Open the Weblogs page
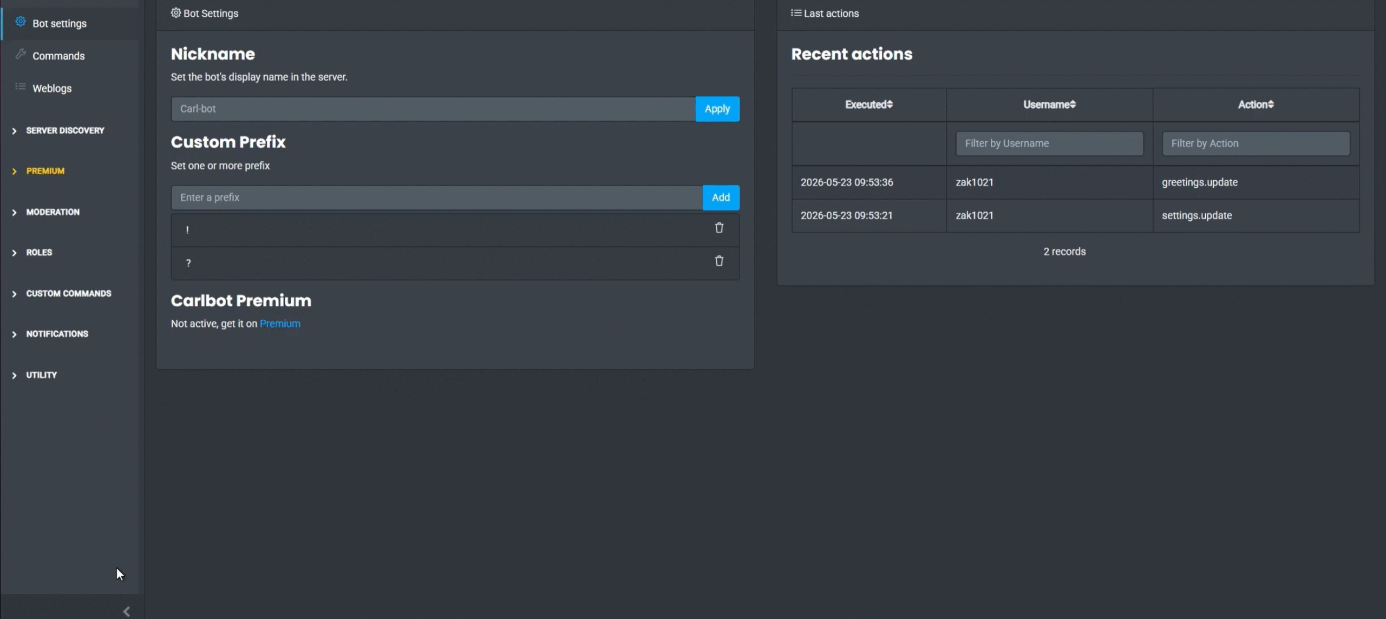Viewport: 1386px width, 619px height. click(52, 88)
